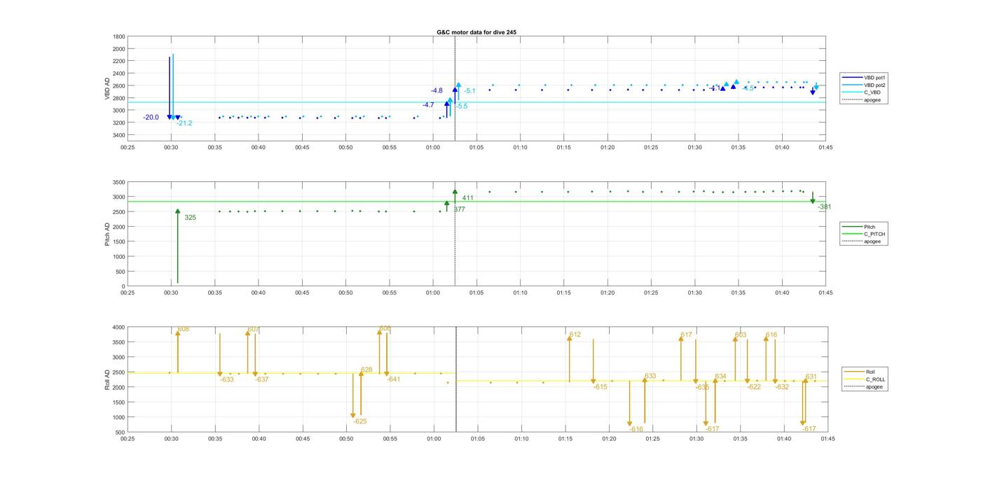Click the '-615' roll data label
Image resolution: width=981 pixels, height=485 pixels.
click(x=601, y=387)
